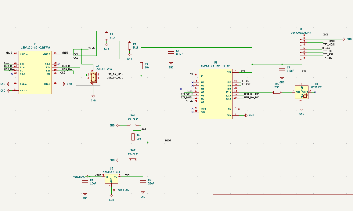Click the BOOT net label
Viewport: 353px width, 211px height.
168,140
